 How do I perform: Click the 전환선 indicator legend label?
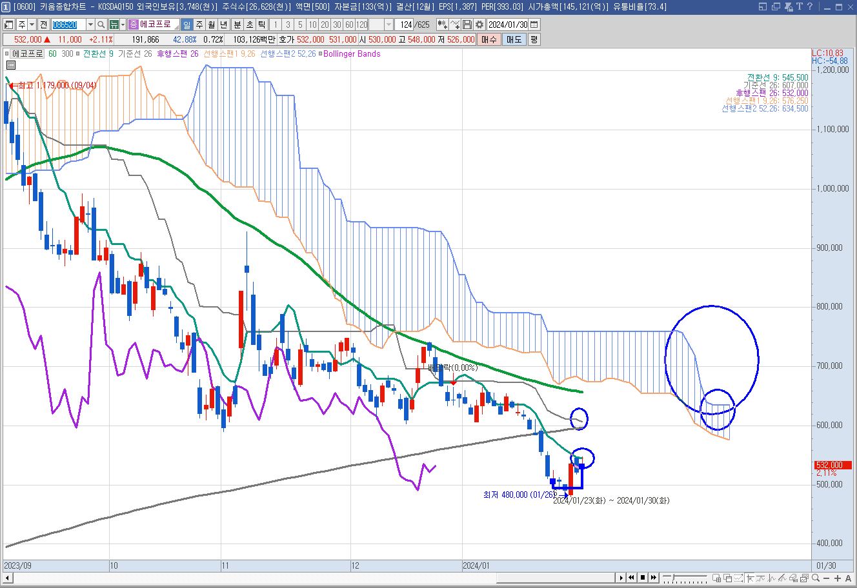98,54
